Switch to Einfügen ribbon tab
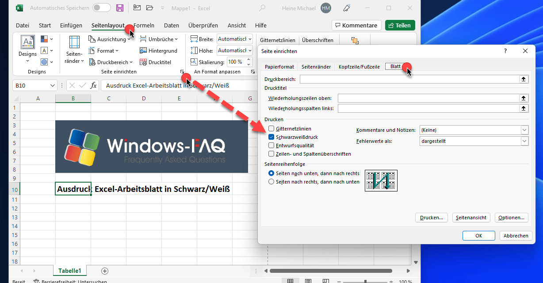The image size is (543, 283). 71,25
